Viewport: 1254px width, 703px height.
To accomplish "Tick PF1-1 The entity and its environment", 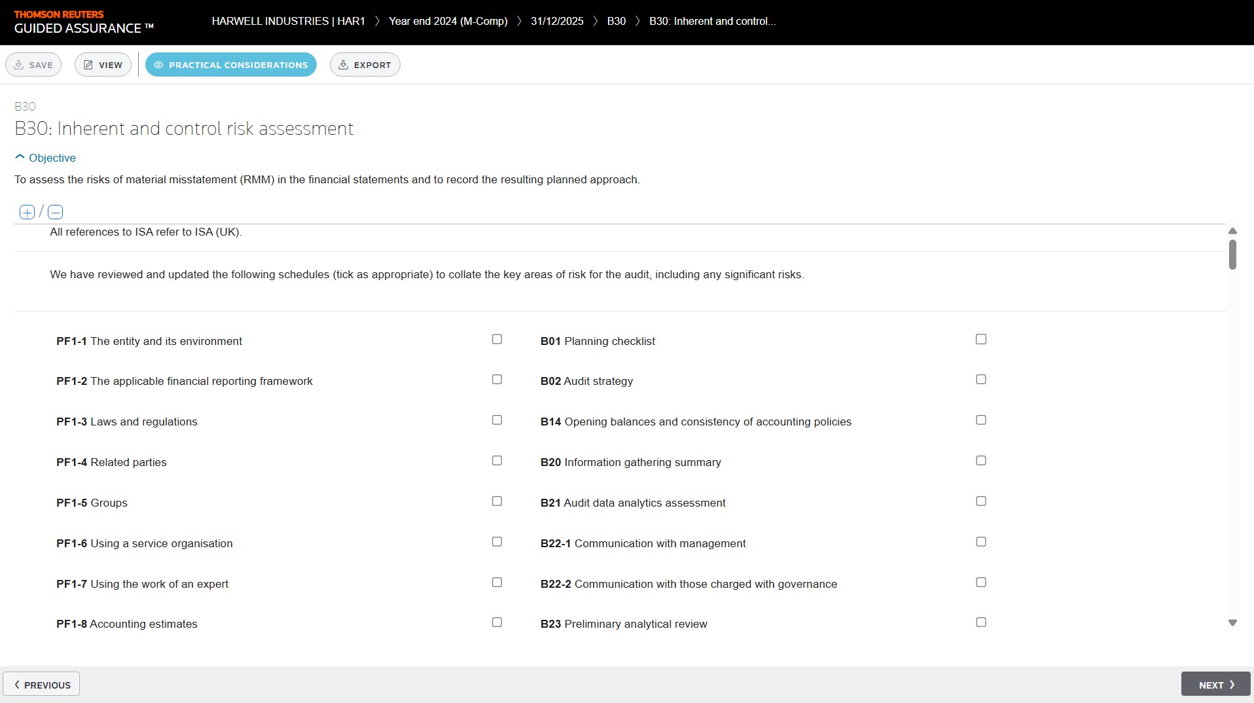I will [497, 339].
